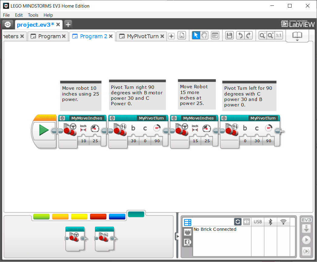Refresh the brick connection list
This screenshot has height=262, width=317.
(238, 222)
